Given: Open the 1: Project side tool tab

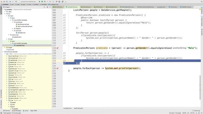Looking at the screenshot, I should [x=1, y=10].
